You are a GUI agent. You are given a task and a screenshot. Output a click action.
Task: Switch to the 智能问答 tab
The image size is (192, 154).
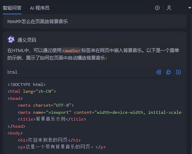pyautogui.click(x=12, y=8)
